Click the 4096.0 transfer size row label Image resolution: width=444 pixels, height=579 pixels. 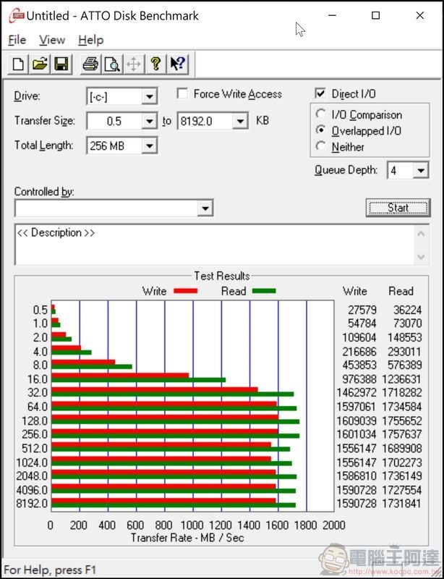[32, 490]
